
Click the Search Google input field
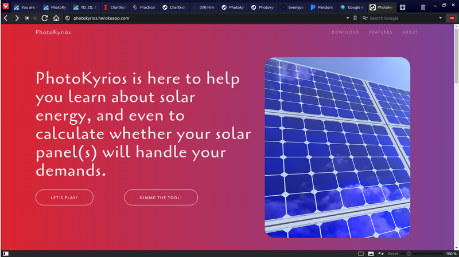pos(402,18)
